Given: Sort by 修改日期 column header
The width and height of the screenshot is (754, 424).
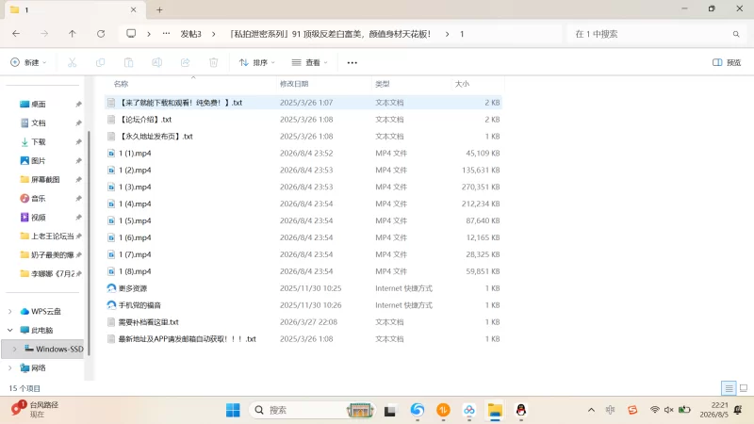Looking at the screenshot, I should click(294, 84).
